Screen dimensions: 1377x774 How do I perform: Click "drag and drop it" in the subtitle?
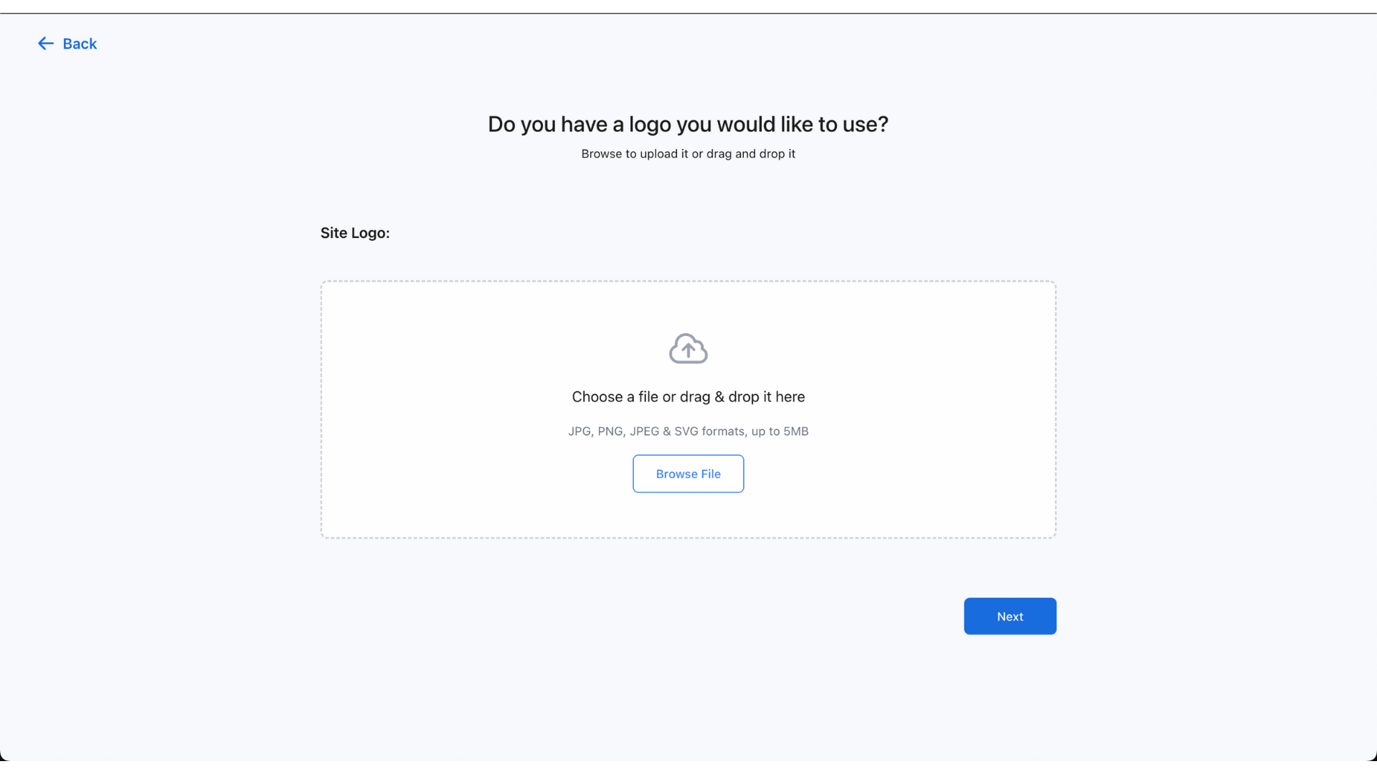(750, 154)
